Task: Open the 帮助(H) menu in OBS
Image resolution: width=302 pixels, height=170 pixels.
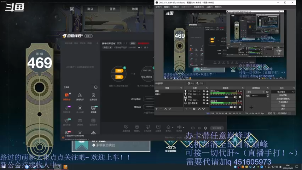Action: click(218, 7)
